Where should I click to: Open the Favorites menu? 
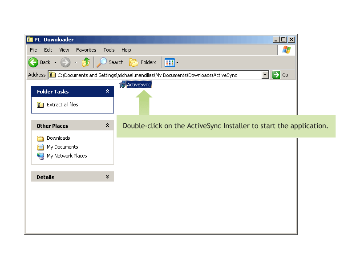pos(86,50)
